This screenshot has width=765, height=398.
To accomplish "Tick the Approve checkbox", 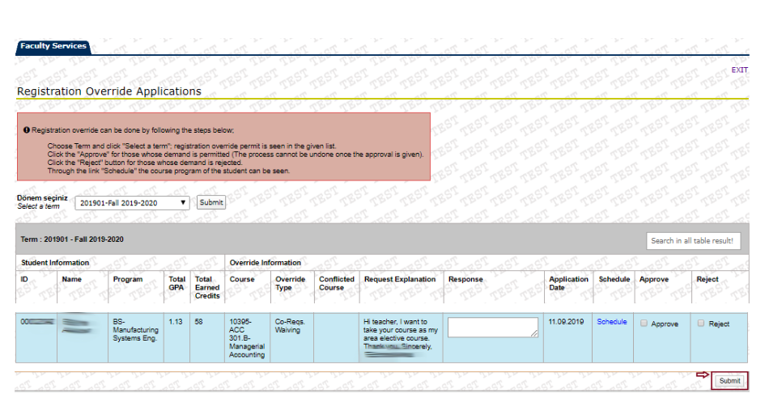I will [644, 324].
